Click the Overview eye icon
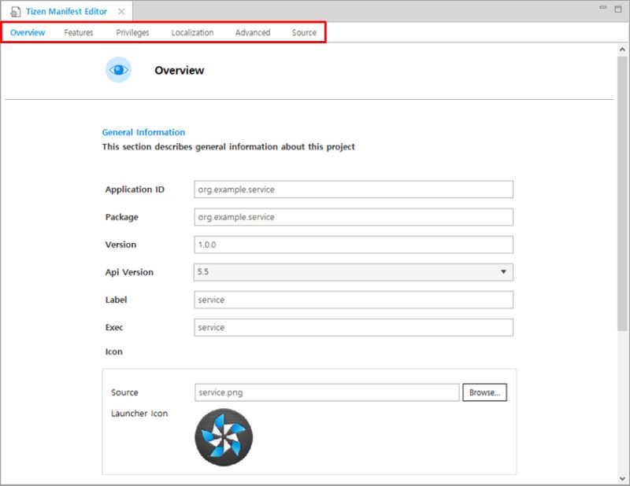 (118, 69)
